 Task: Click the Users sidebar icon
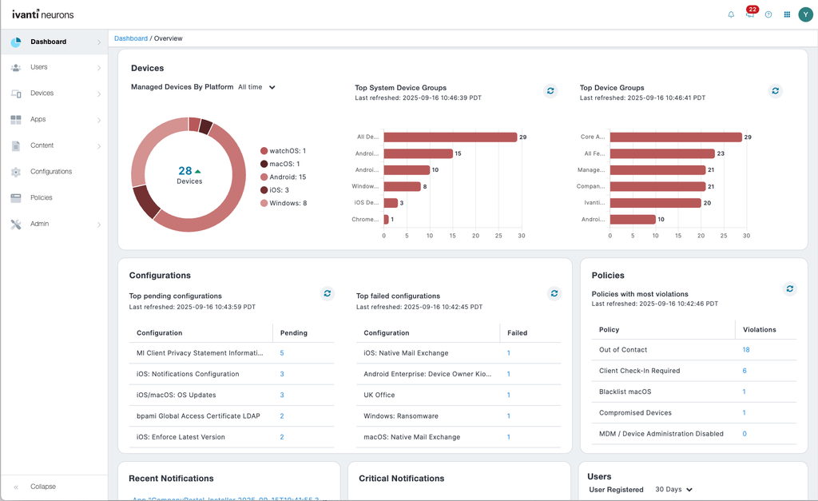tap(16, 68)
